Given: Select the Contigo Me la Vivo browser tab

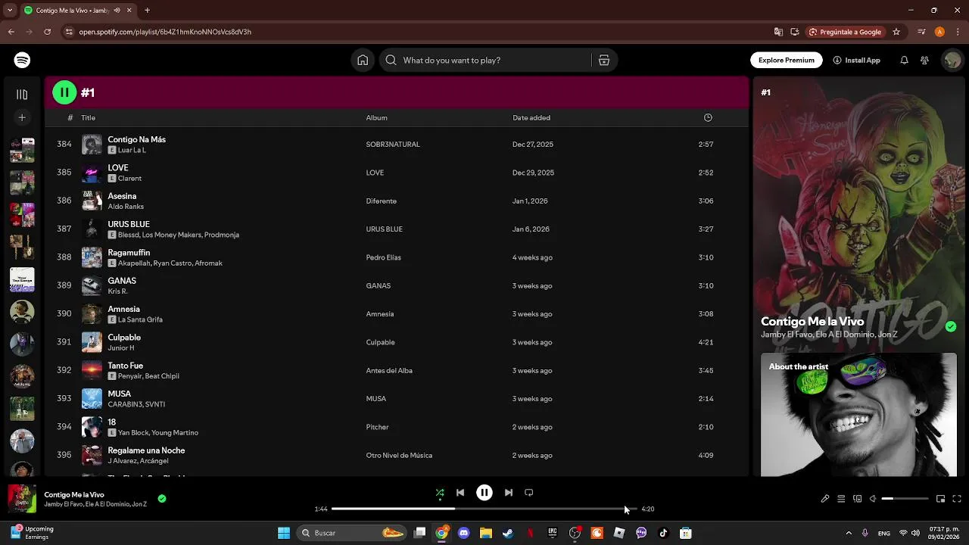Looking at the screenshot, I should [x=78, y=11].
